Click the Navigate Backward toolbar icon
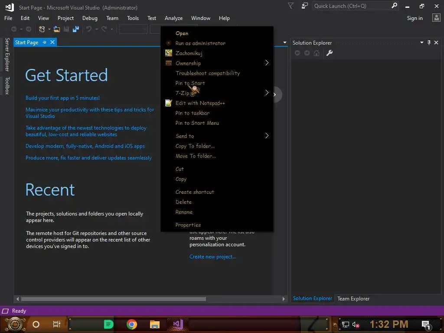 [13, 29]
